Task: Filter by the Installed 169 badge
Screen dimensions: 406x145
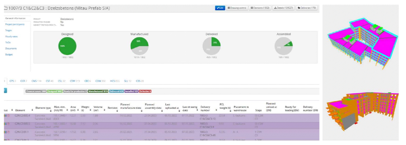Action: [132, 91]
